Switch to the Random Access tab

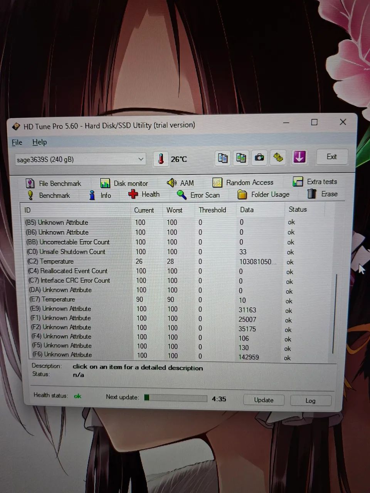coord(243,182)
